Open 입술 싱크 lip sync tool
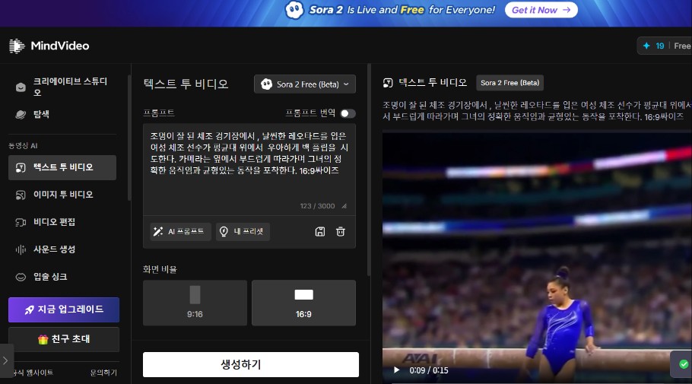 pyautogui.click(x=50, y=277)
